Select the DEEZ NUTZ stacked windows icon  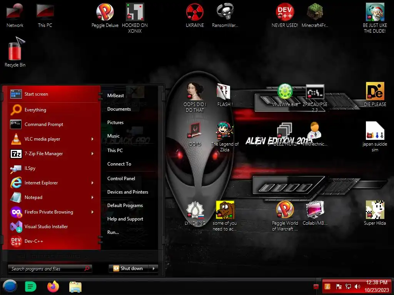[x=284, y=134]
